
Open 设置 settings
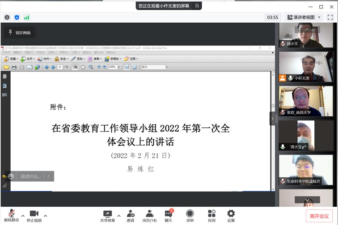point(231,216)
